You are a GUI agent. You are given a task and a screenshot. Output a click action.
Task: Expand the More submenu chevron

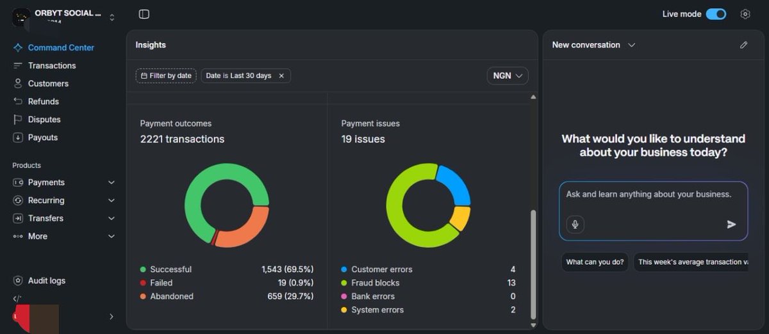112,236
